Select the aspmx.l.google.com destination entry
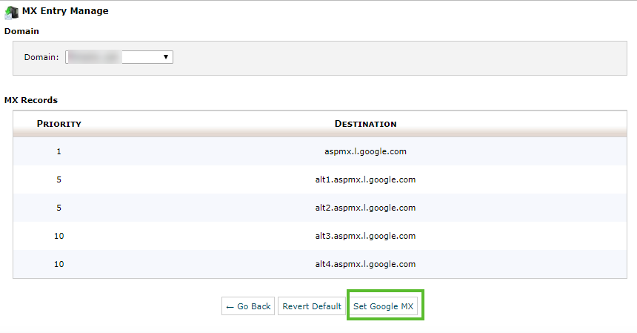This screenshot has height=333, width=637. [365, 151]
